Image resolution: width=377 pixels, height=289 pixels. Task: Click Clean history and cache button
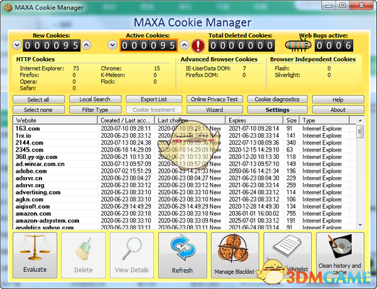[x=340, y=255]
